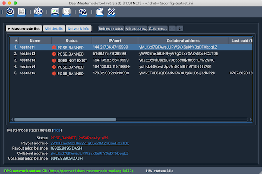Click the red warning icon for testnet1

click(x=54, y=48)
